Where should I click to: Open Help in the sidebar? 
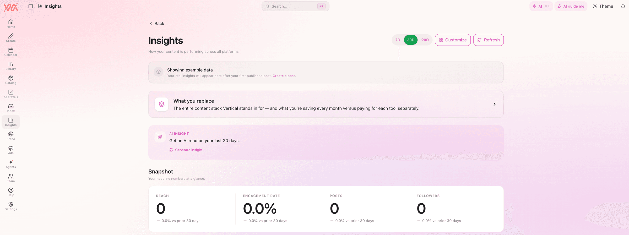(11, 192)
